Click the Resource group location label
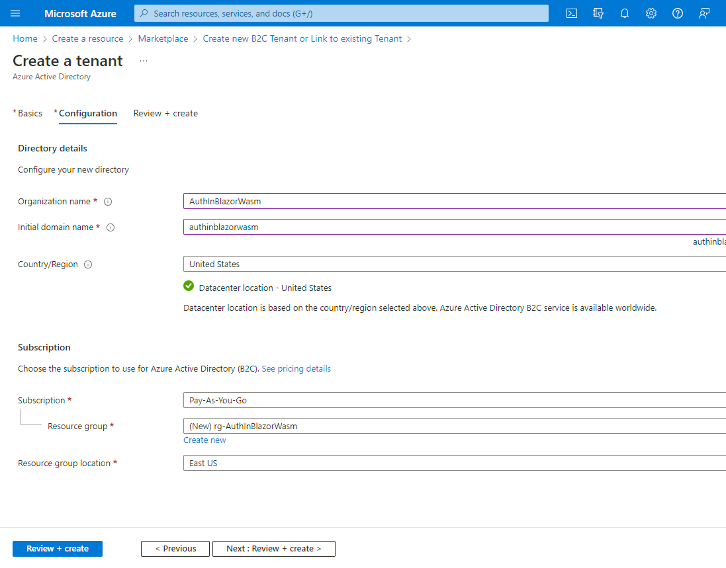726x568 pixels. tap(64, 464)
